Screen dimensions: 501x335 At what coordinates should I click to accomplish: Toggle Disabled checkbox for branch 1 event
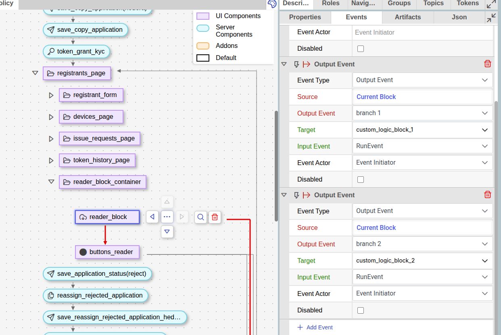(361, 180)
